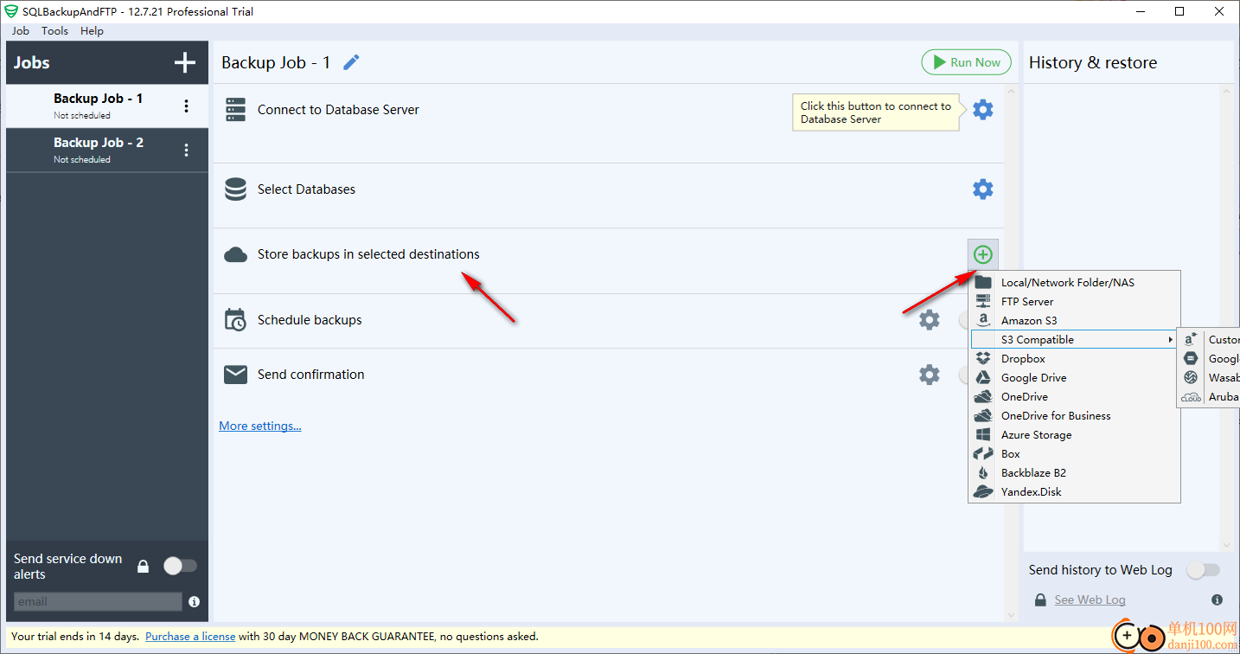Screen dimensions: 1240x654
Task: Toggle Send history to Web Log switch
Action: point(1204,570)
